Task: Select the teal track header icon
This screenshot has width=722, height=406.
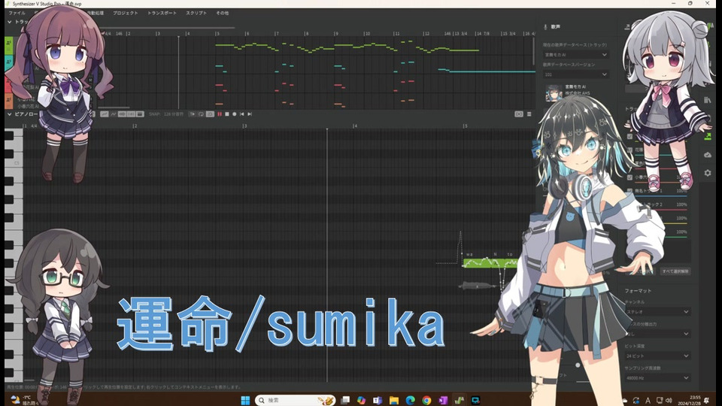Action: point(9,62)
